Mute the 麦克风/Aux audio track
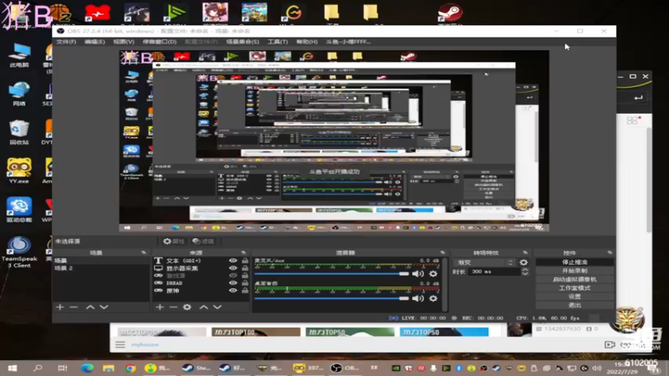 point(417,274)
